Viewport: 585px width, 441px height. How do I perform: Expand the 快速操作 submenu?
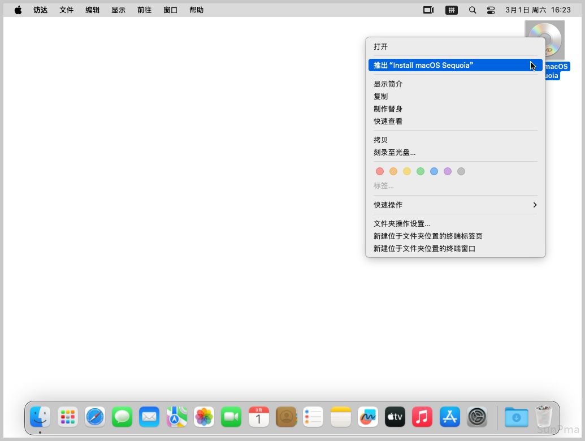point(455,205)
